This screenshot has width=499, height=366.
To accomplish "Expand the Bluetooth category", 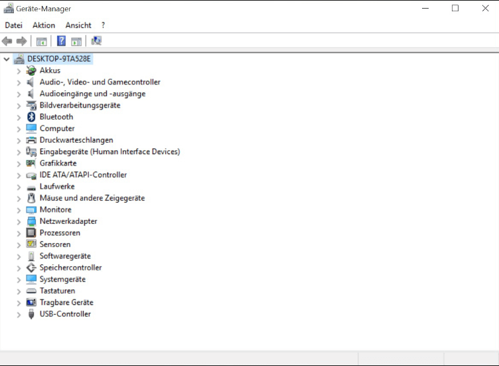I will point(19,118).
